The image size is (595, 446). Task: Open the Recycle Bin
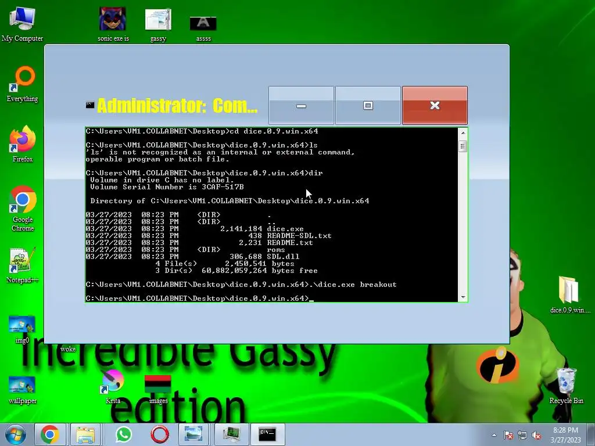(x=566, y=386)
